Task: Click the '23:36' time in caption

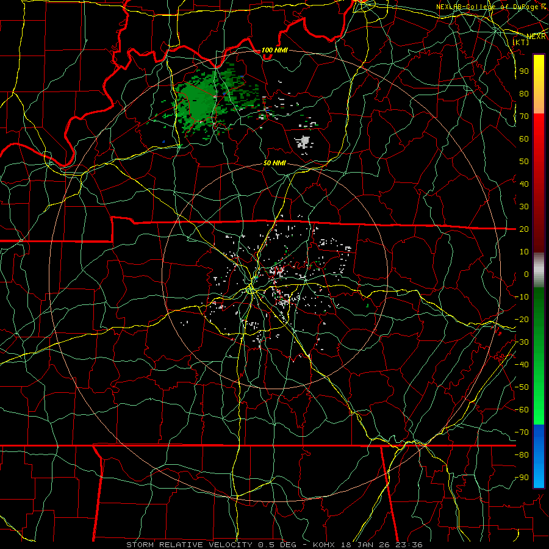Action: pos(409,545)
